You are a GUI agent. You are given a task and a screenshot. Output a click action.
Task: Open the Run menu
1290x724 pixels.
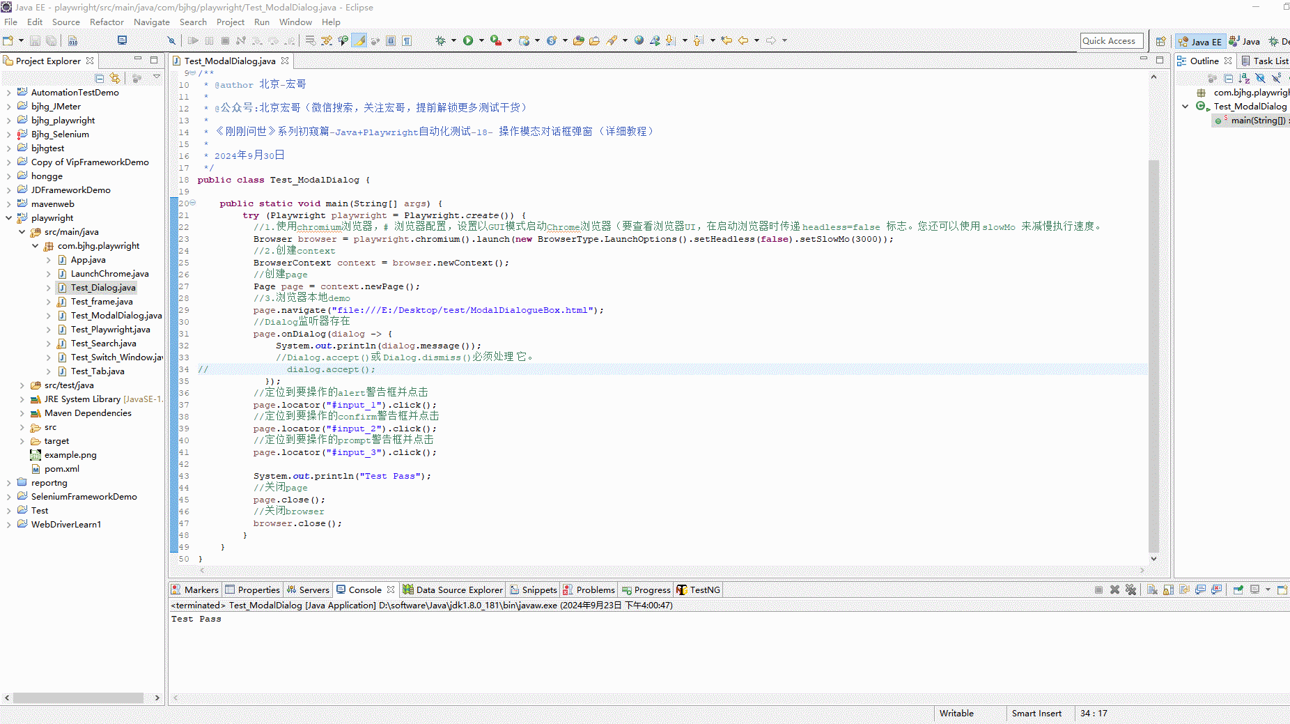262,22
